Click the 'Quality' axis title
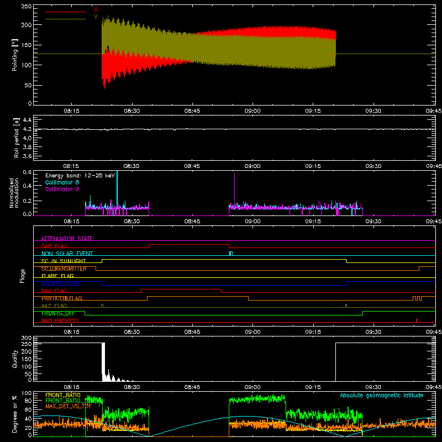Viewport: 442px width, 442px height. [x=15, y=359]
